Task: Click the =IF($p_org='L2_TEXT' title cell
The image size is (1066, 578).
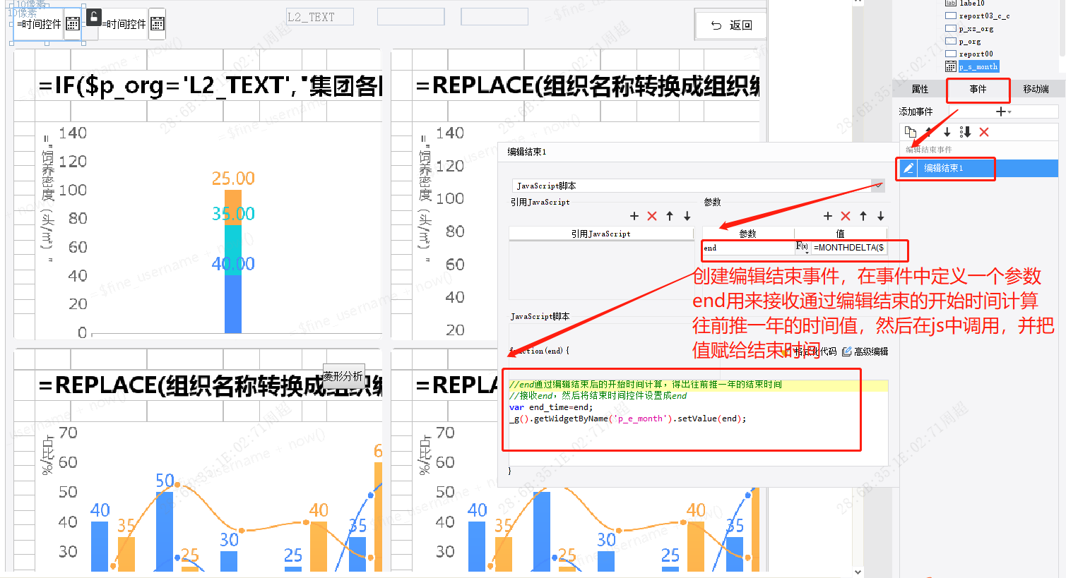Action: [211, 86]
